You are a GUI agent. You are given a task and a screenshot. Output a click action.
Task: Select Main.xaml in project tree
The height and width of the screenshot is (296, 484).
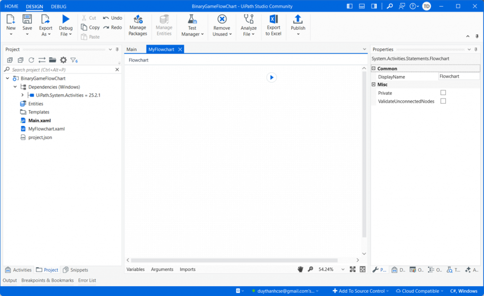pyautogui.click(x=40, y=121)
